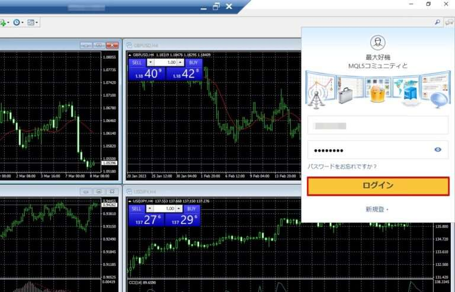Click the USDJPY,H4 chart title bar icon
Screen dimensions: 455x292
(x=129, y=192)
